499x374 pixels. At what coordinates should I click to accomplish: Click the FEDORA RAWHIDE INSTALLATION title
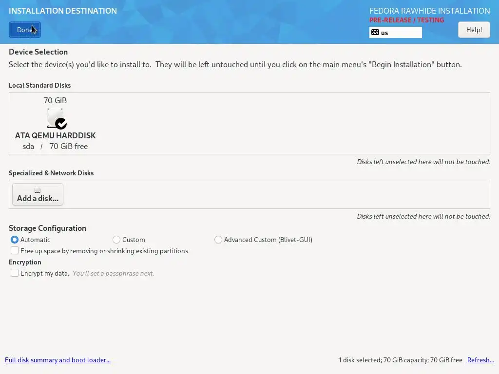430,11
